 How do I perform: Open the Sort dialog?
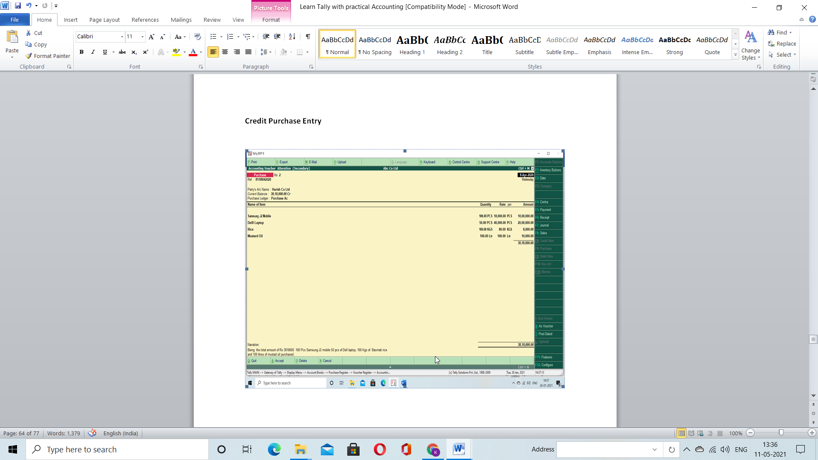coord(292,37)
